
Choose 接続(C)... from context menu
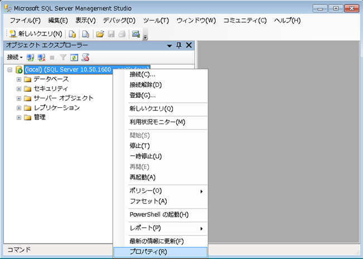161,74
